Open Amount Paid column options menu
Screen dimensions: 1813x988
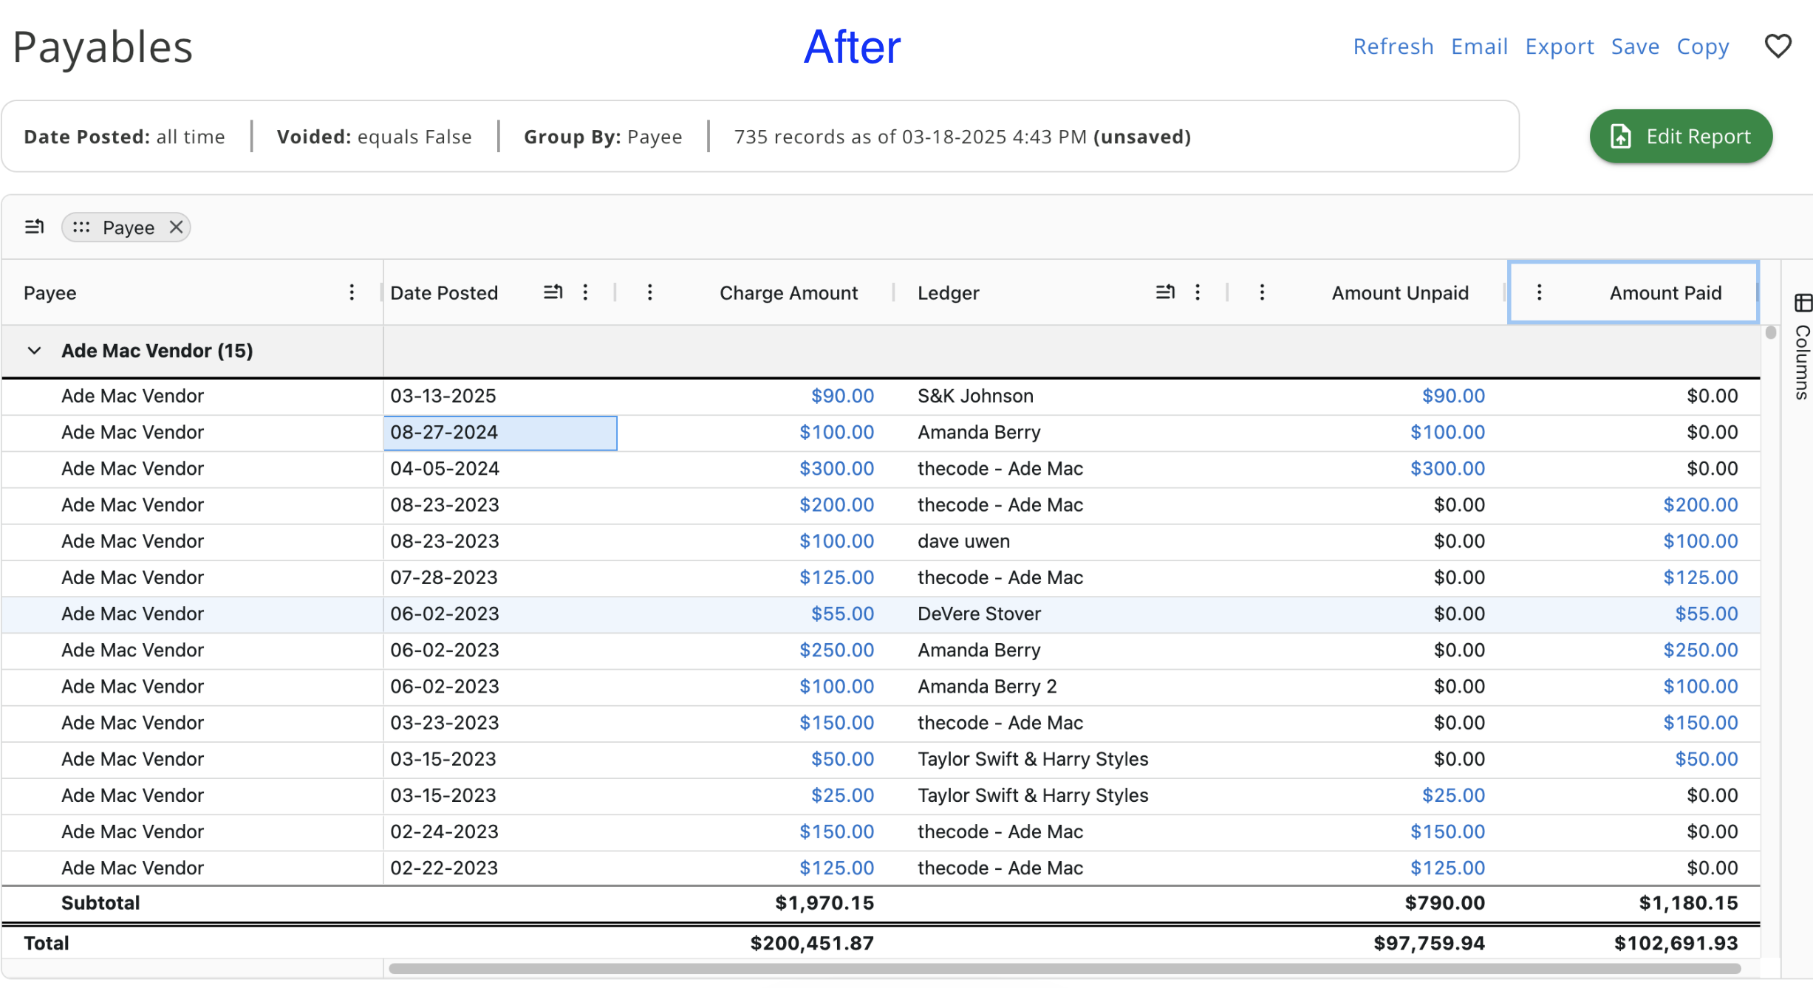click(1540, 292)
